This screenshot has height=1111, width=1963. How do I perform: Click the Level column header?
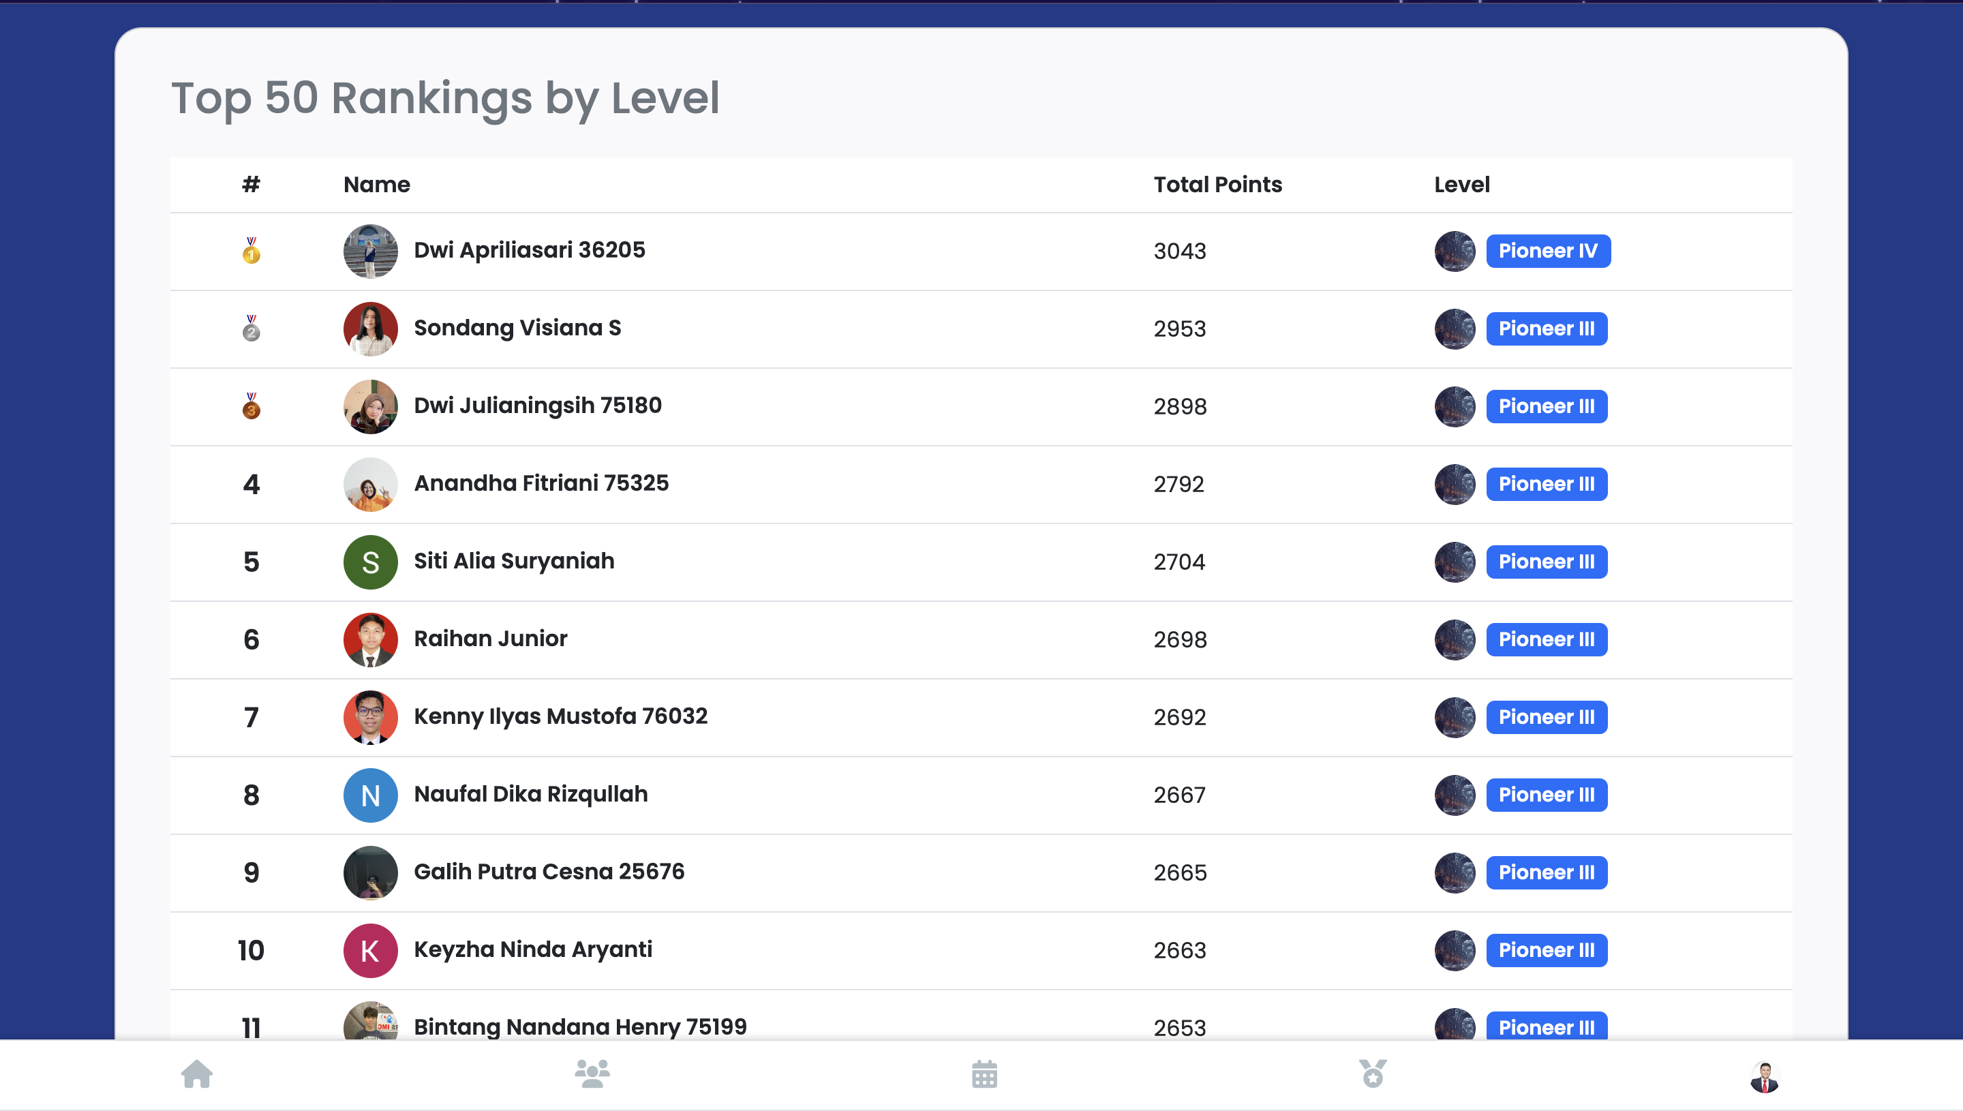(1462, 185)
